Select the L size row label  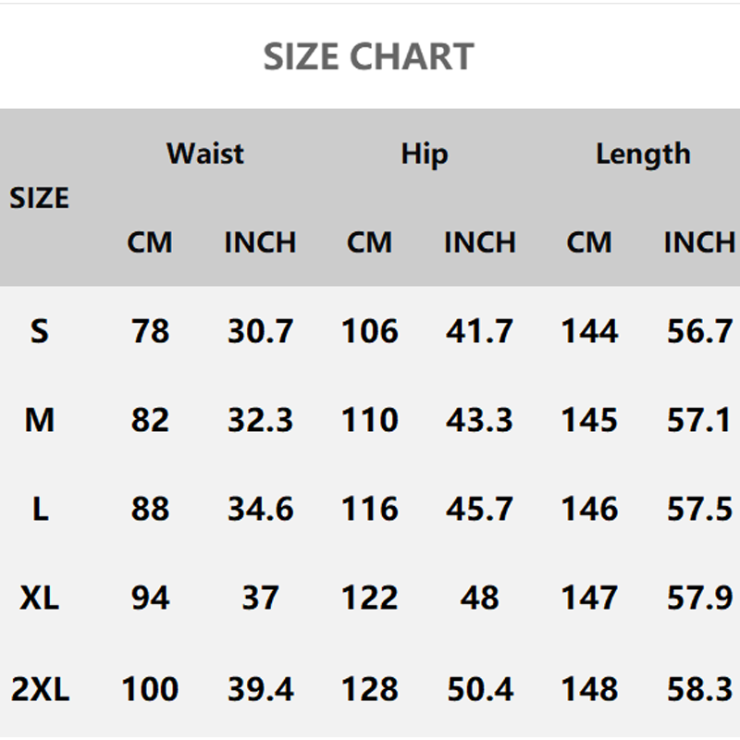[39, 509]
